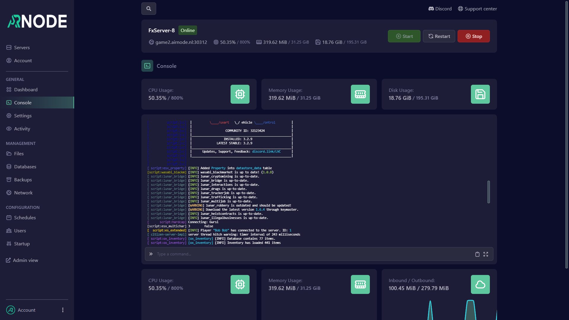
Task: Click the account avatar at sidebar bottom
Action: tap(11, 310)
